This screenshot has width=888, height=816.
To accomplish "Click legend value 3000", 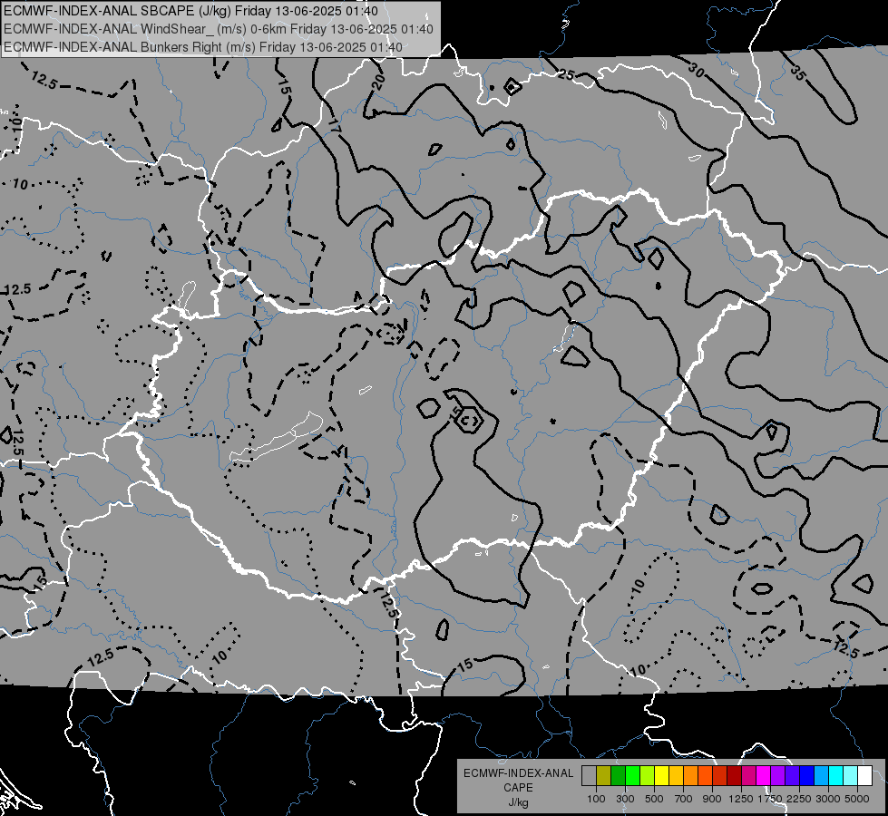I will pyautogui.click(x=828, y=799).
